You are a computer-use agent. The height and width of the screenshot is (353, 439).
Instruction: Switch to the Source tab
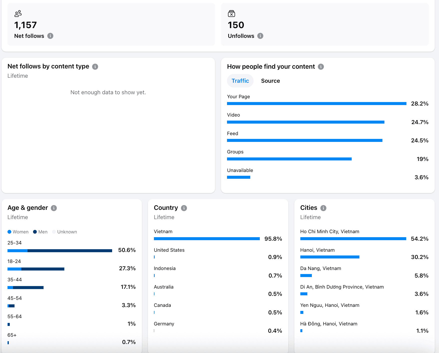270,81
